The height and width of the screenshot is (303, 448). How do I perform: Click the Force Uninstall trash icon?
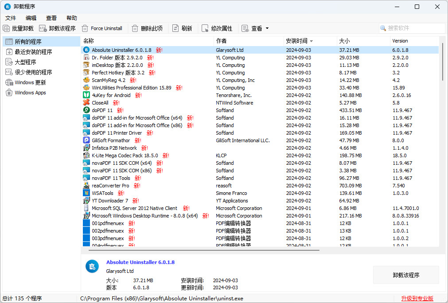coord(85,28)
